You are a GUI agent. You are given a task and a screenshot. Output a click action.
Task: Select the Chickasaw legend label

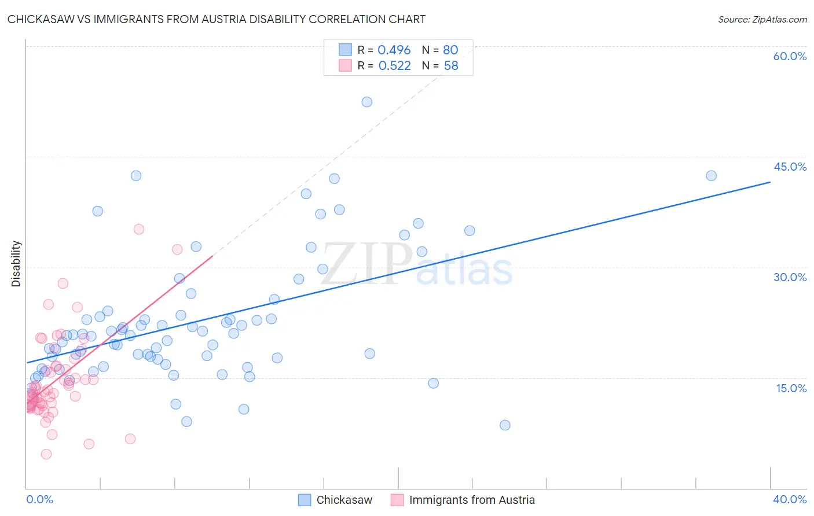[x=344, y=500]
